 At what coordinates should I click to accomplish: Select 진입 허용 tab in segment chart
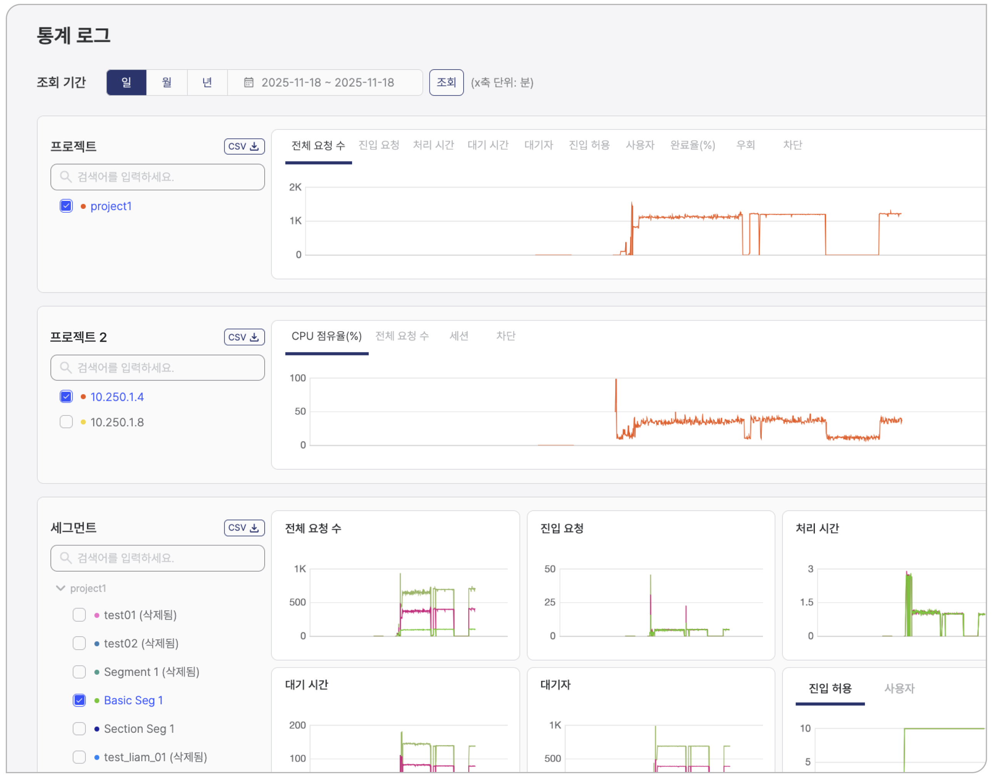[830, 689]
